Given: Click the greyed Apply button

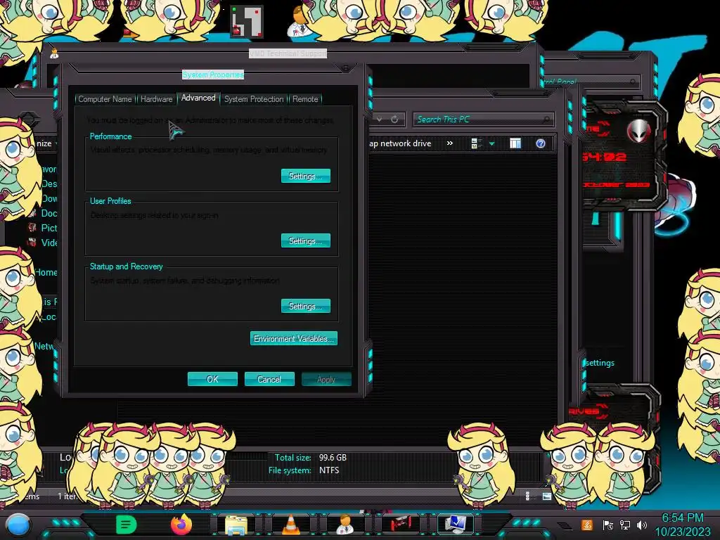Looking at the screenshot, I should coord(326,379).
